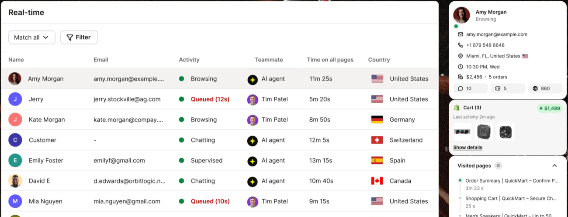Click the clock icon beside 10:30 PM, Wed
Viewport: 568px width, 217px height.
[460, 67]
